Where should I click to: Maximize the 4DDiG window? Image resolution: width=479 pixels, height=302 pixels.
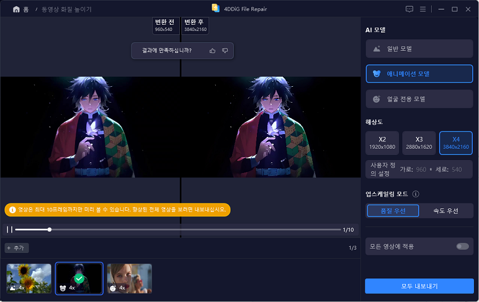coord(455,9)
